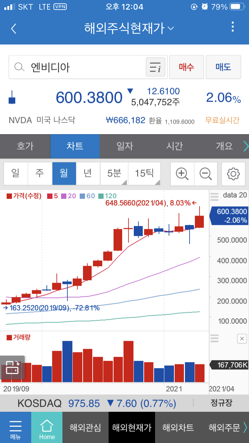The width and height of the screenshot is (249, 443).
Task: Go back using the left arrow
Action: 14,29
